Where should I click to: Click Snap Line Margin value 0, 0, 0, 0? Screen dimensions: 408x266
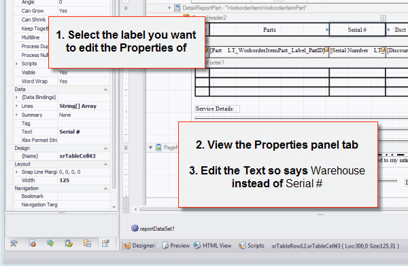[84, 172]
